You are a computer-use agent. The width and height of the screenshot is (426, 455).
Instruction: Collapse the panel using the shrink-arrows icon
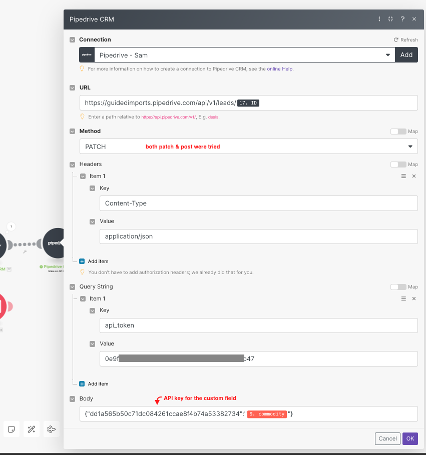click(390, 19)
